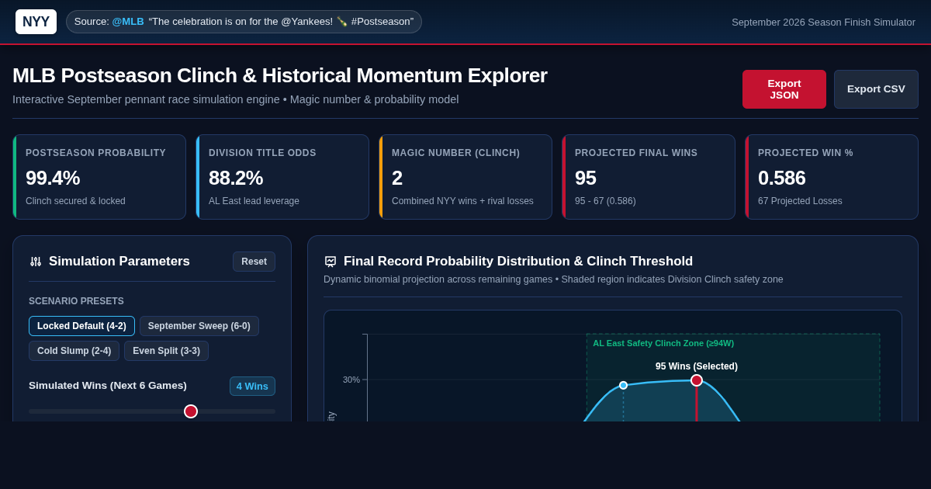Select the Locked Default (4-2) preset
The width and height of the screenshot is (931, 489).
tap(81, 326)
